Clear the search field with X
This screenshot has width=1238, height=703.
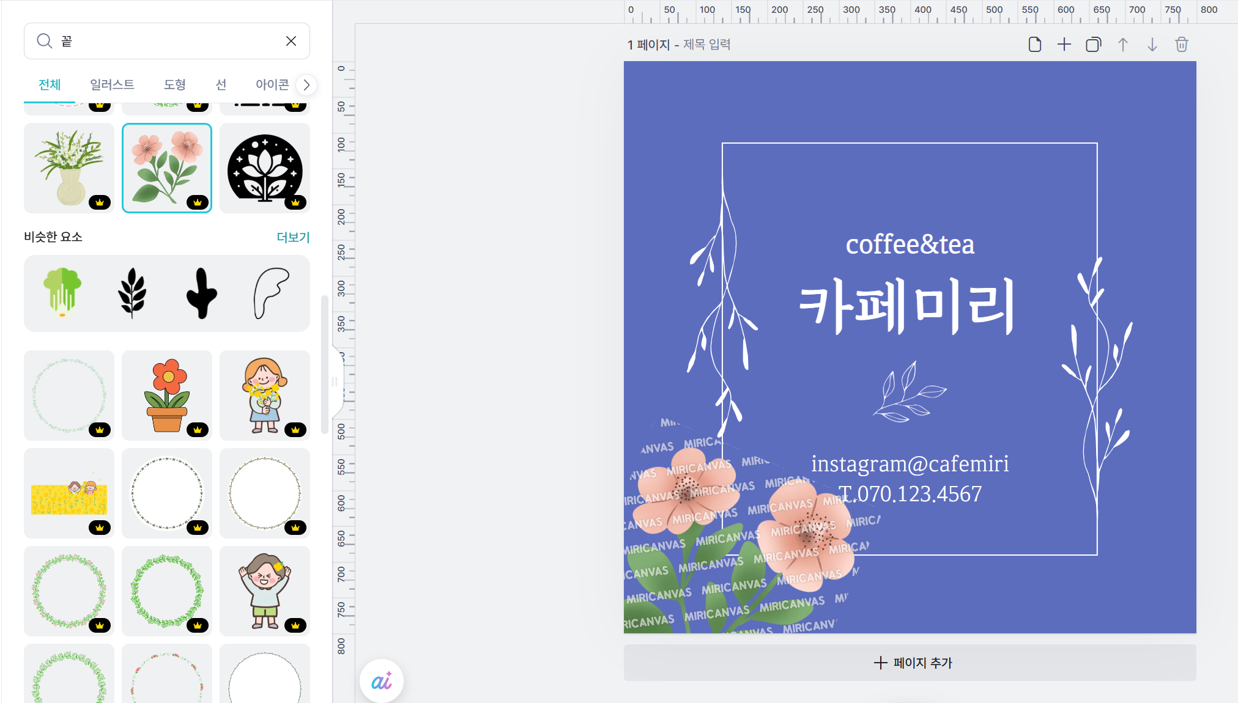(291, 41)
